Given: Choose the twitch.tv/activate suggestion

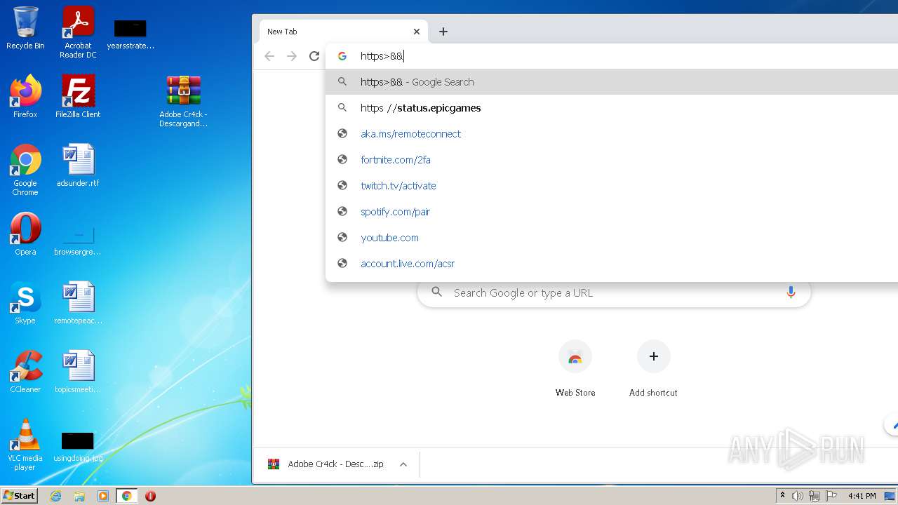Looking at the screenshot, I should click(612, 186).
